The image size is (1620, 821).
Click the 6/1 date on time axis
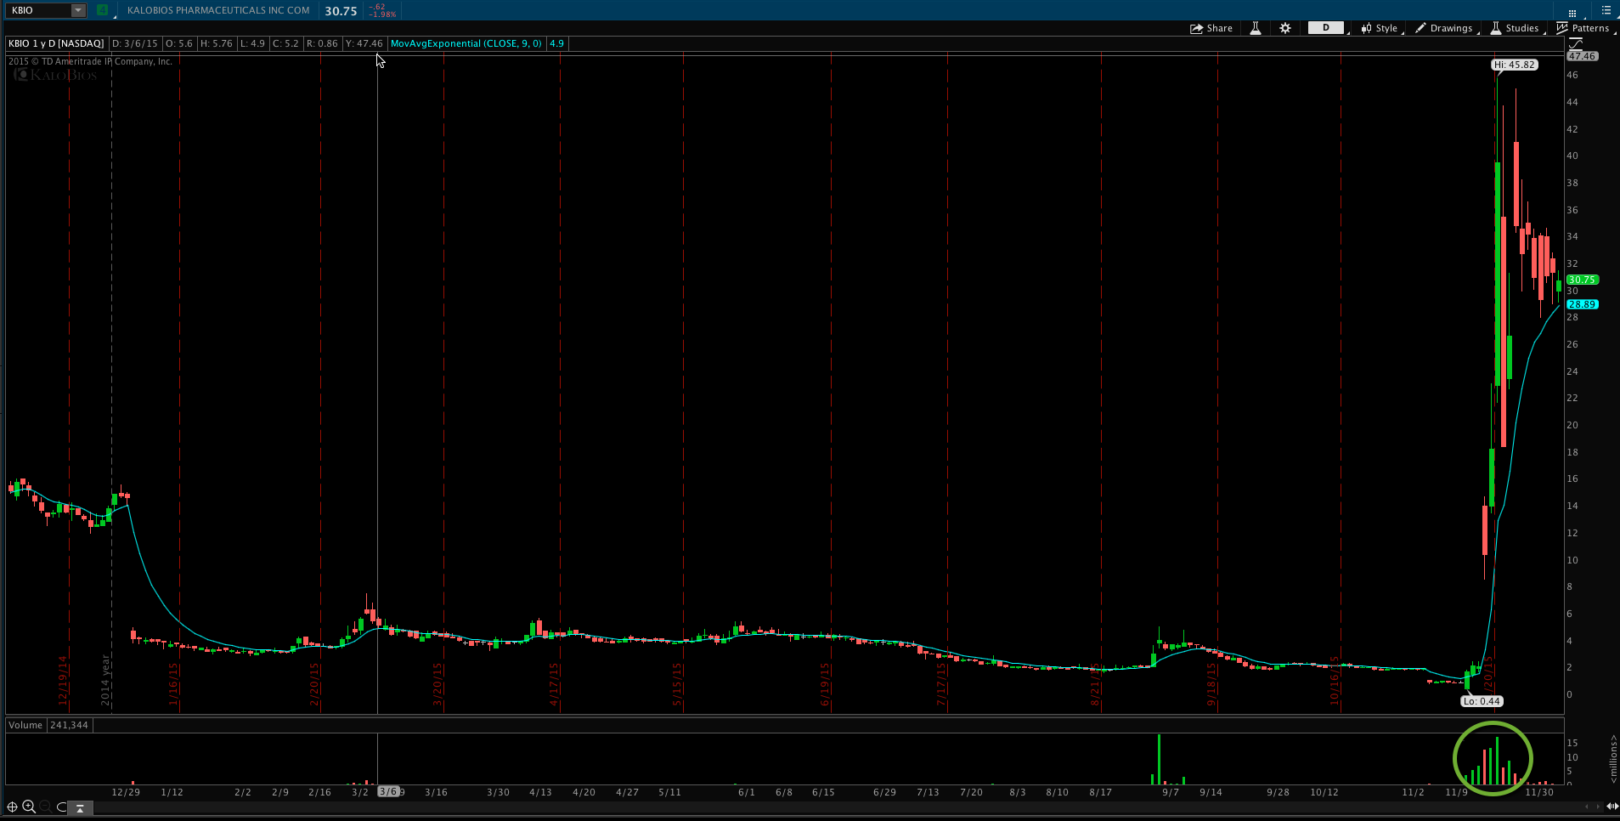747,792
